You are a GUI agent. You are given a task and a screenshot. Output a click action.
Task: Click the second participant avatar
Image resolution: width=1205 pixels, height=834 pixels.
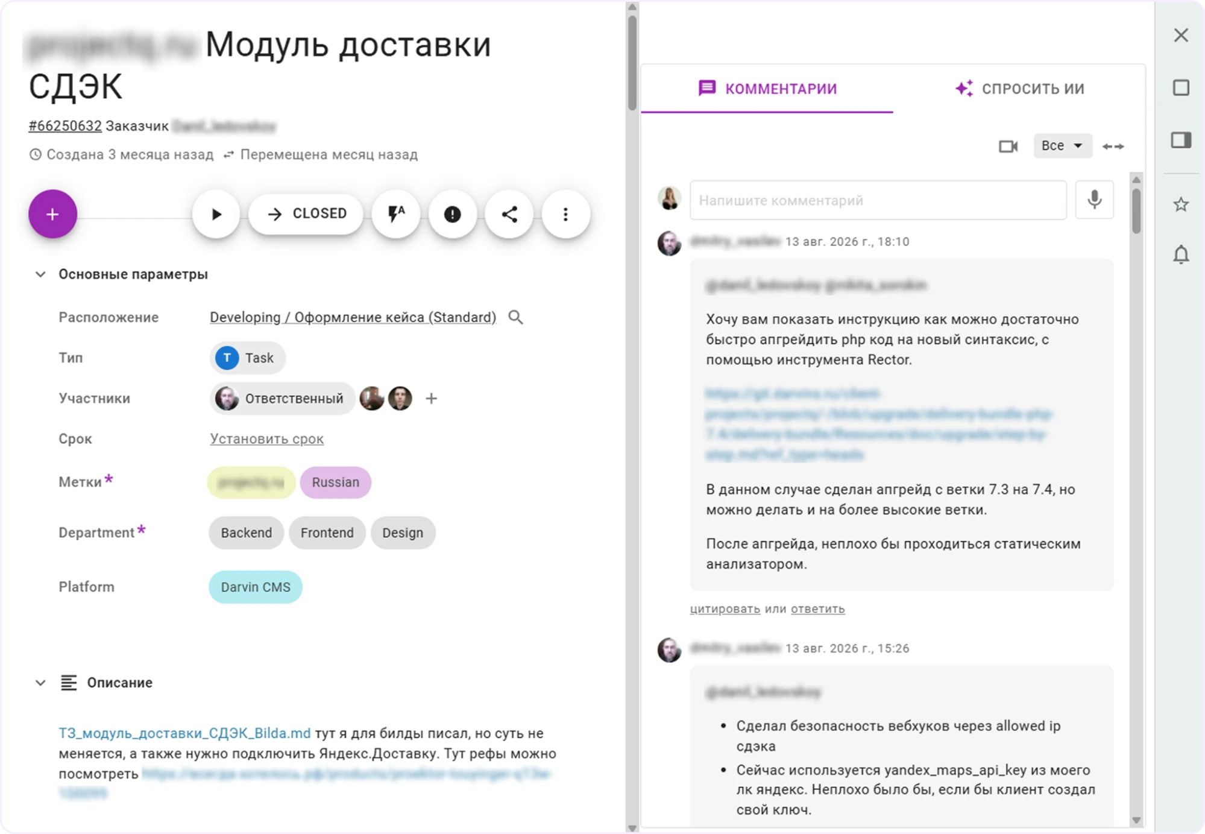(x=372, y=399)
